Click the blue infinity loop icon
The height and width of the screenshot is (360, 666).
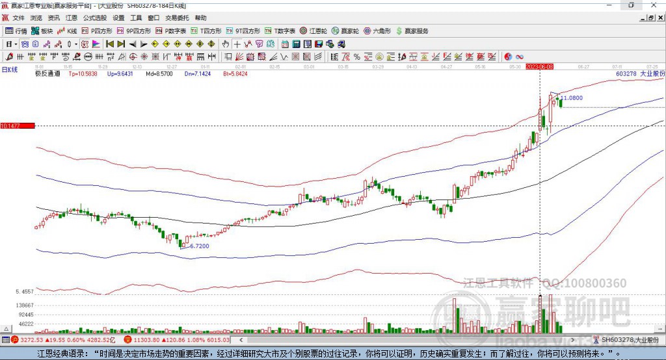coord(520,57)
